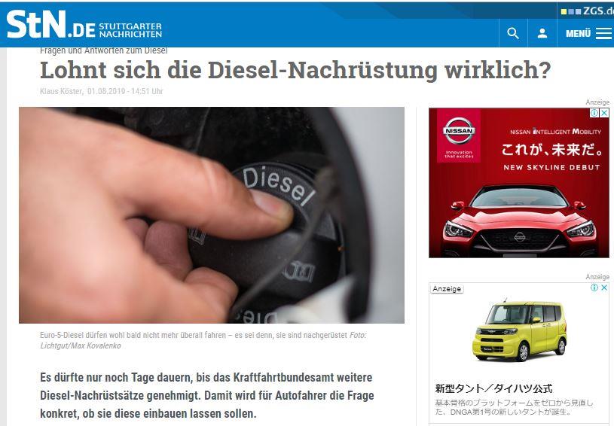
Task: Click the Nissan Skyline debut ad banner
Action: pyautogui.click(x=519, y=183)
